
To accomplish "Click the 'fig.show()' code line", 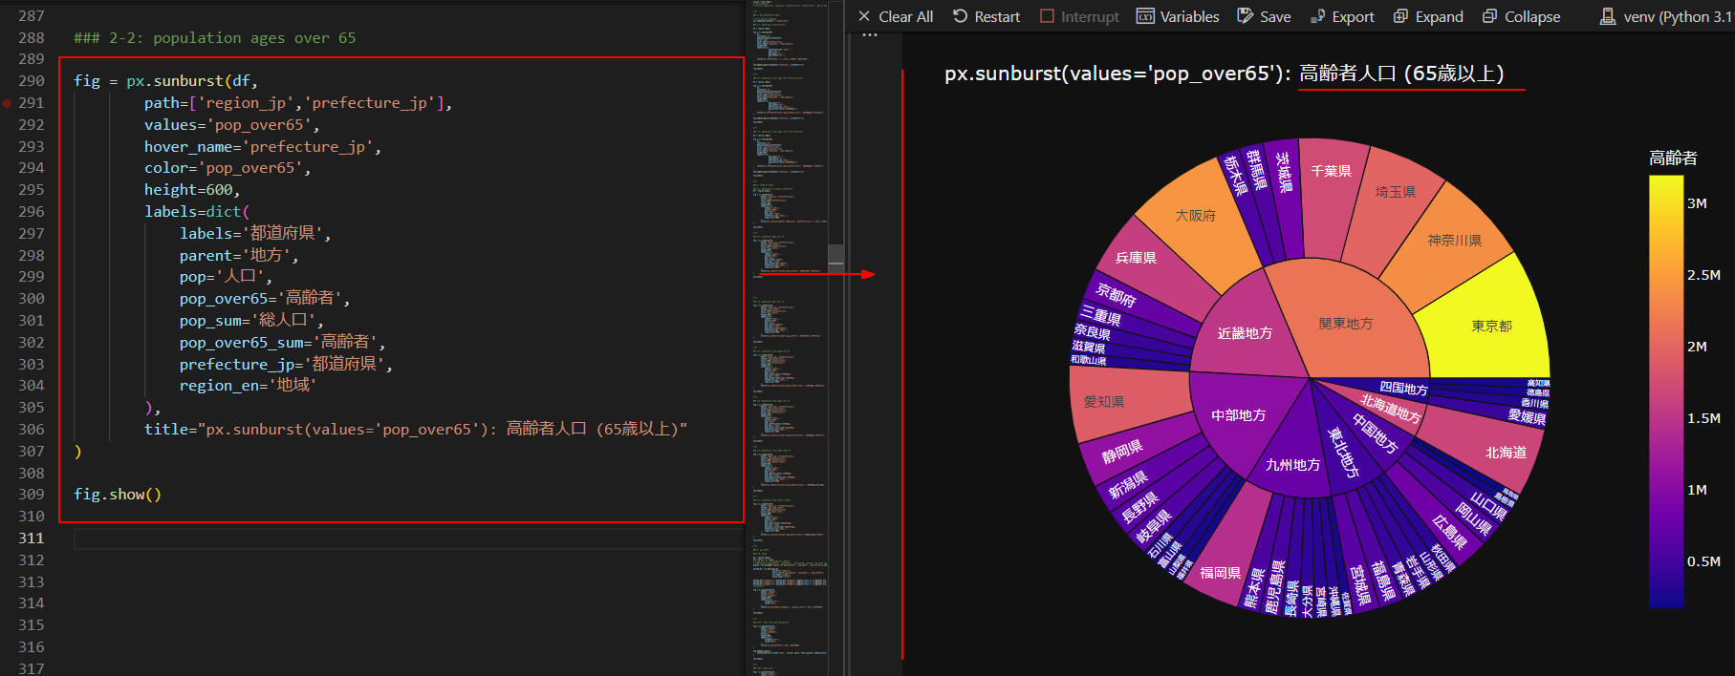I will [x=118, y=495].
